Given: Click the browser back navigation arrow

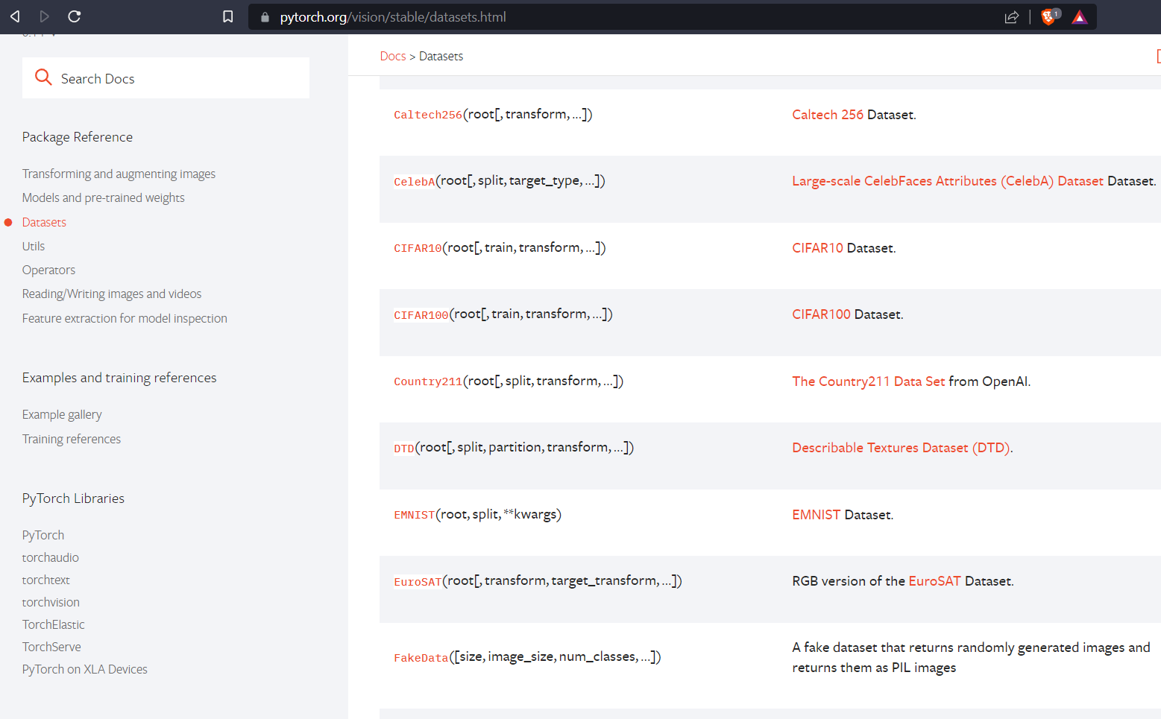Looking at the screenshot, I should coord(15,16).
